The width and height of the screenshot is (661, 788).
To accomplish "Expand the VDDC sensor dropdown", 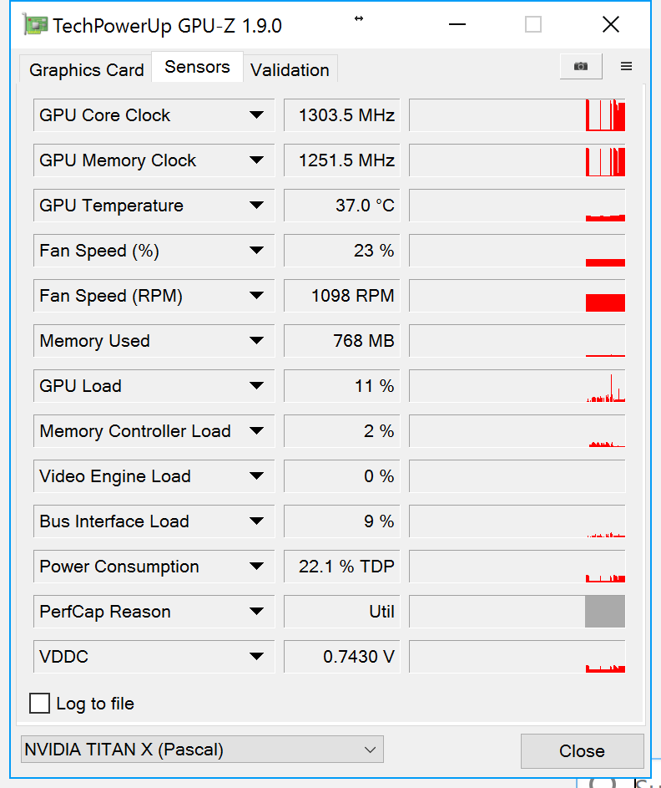I will tap(256, 657).
